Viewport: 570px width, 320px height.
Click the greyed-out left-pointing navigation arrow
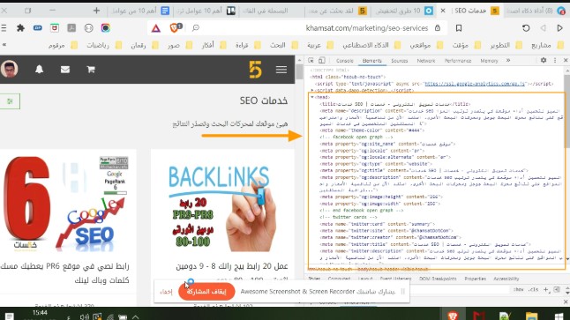pyautogui.click(x=544, y=28)
